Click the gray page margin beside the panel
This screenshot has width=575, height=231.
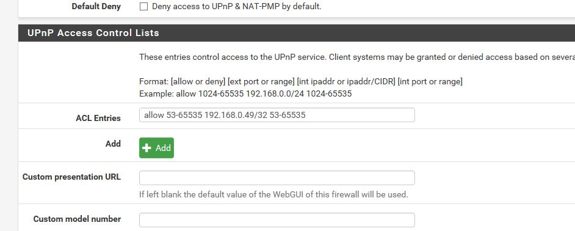pos(9,116)
